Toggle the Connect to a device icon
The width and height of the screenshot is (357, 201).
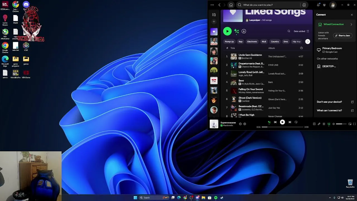click(x=329, y=124)
